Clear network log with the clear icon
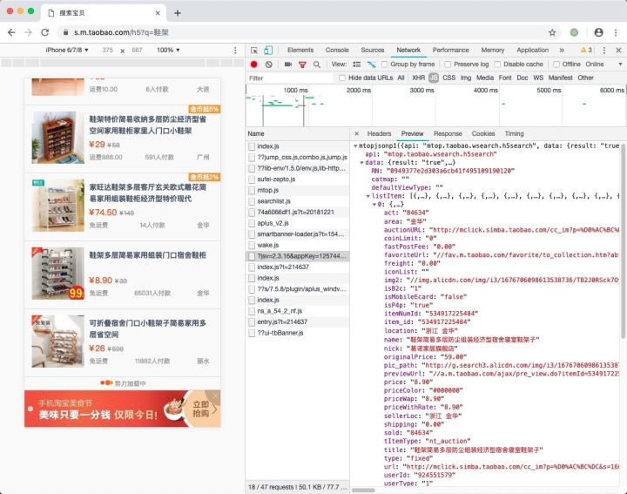Viewport: 627px width, 494px height. click(x=269, y=64)
